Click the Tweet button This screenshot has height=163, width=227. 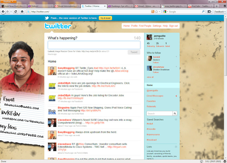(x=134, y=52)
